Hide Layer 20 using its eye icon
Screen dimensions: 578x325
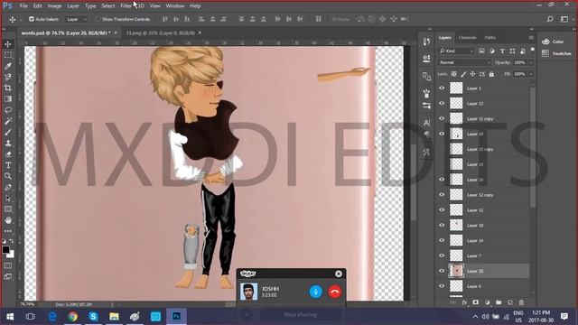[x=442, y=271]
